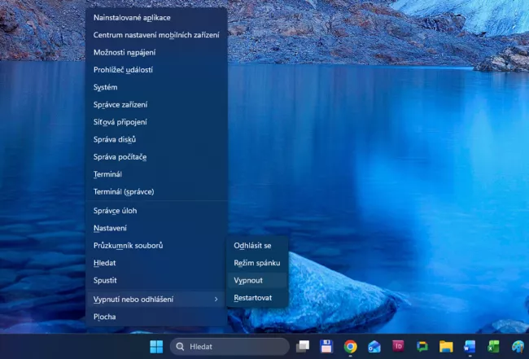
Task: Click the Windows Start button
Action: pyautogui.click(x=156, y=346)
